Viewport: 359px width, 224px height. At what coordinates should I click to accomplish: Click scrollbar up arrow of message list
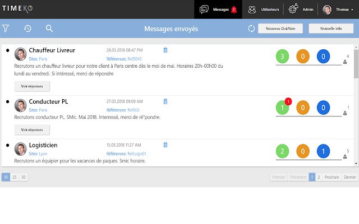coord(356,47)
